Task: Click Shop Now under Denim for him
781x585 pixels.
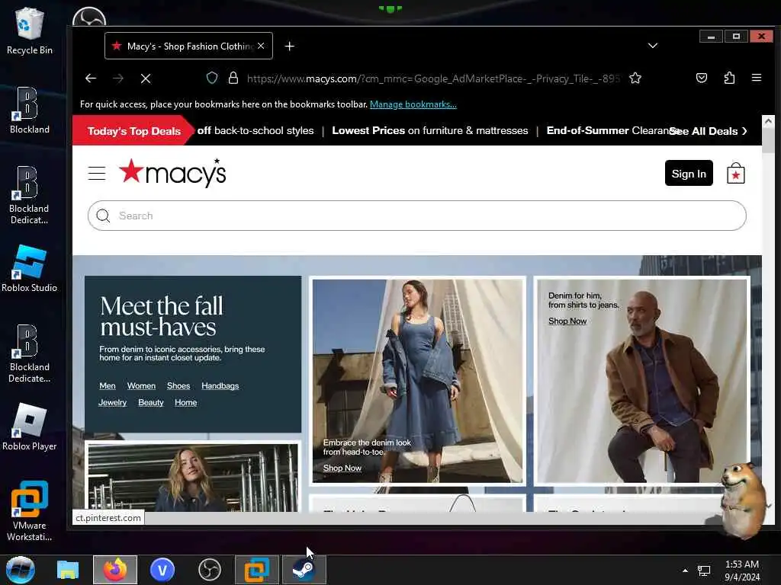Action: pos(567,321)
